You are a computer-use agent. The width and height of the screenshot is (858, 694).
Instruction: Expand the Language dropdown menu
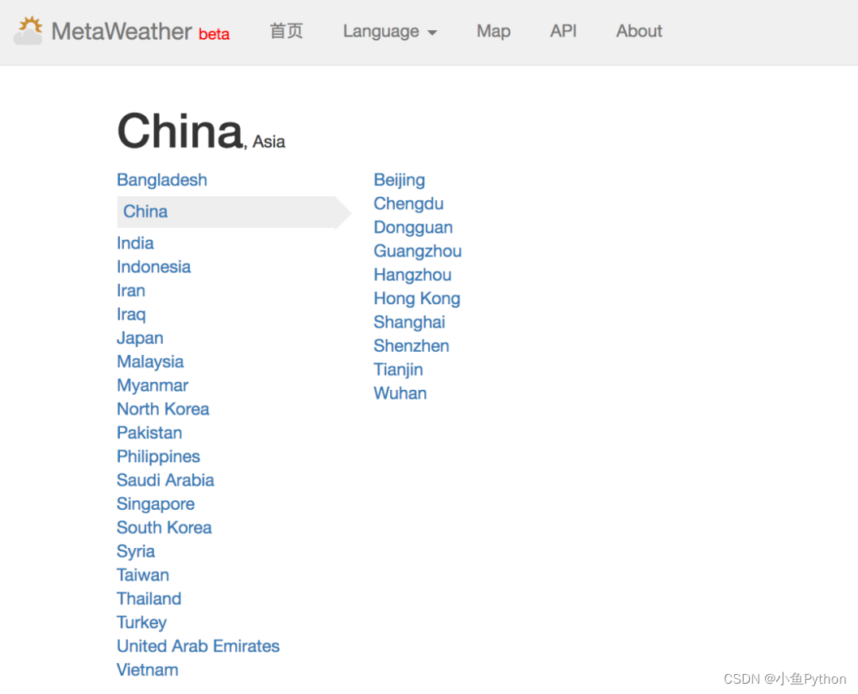pyautogui.click(x=390, y=31)
